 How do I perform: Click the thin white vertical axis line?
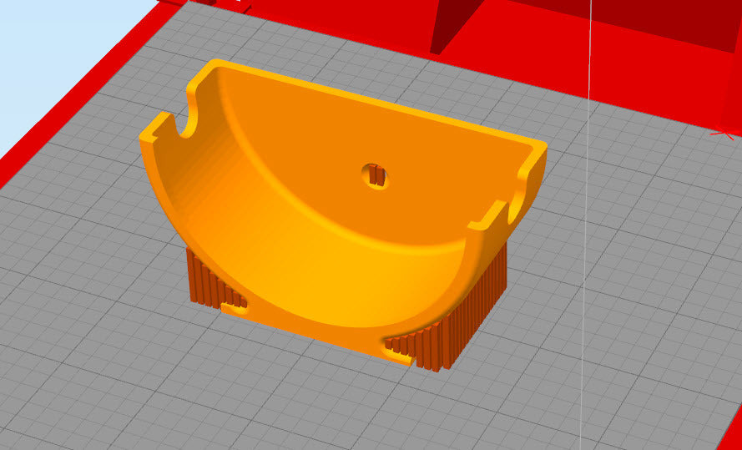(589, 250)
